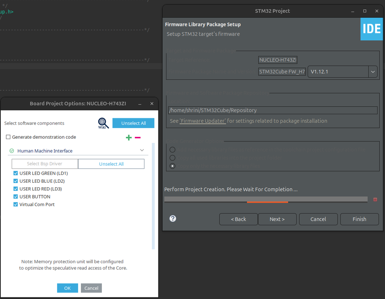Click 'Select software components' label
This screenshot has width=385, height=299.
[34, 123]
